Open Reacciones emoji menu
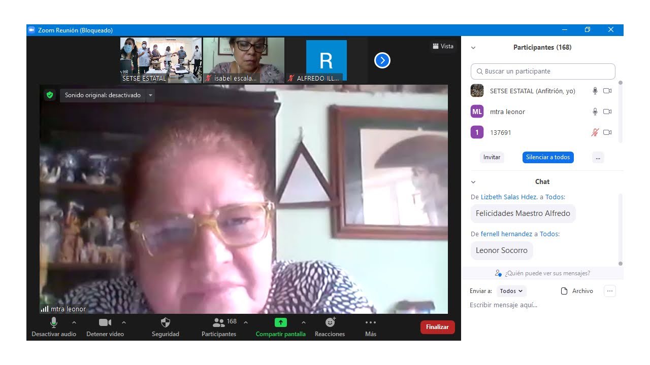 click(x=330, y=327)
